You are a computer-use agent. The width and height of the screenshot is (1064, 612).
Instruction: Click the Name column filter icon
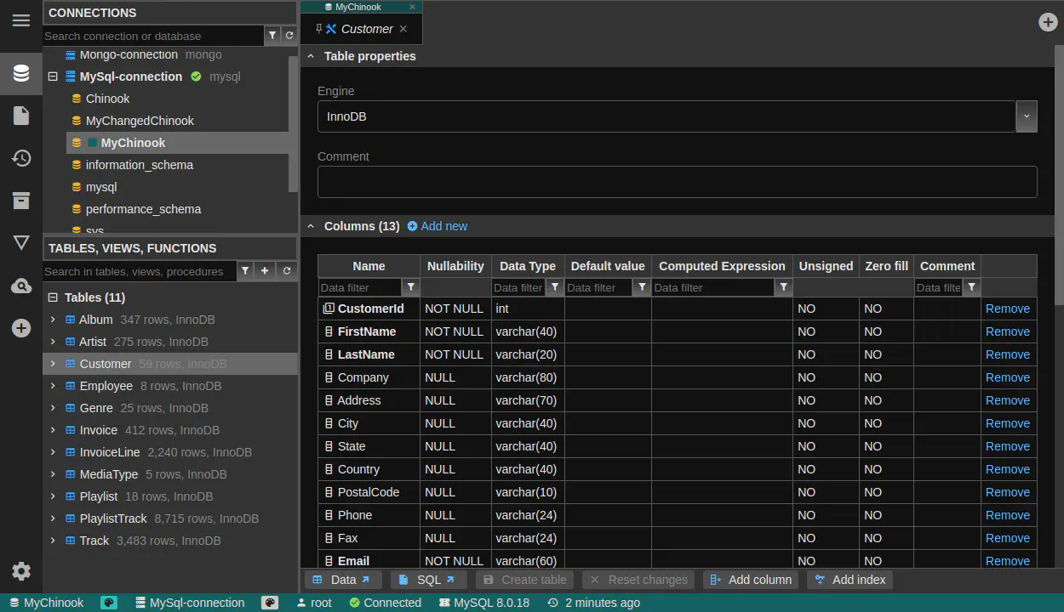pyautogui.click(x=410, y=287)
